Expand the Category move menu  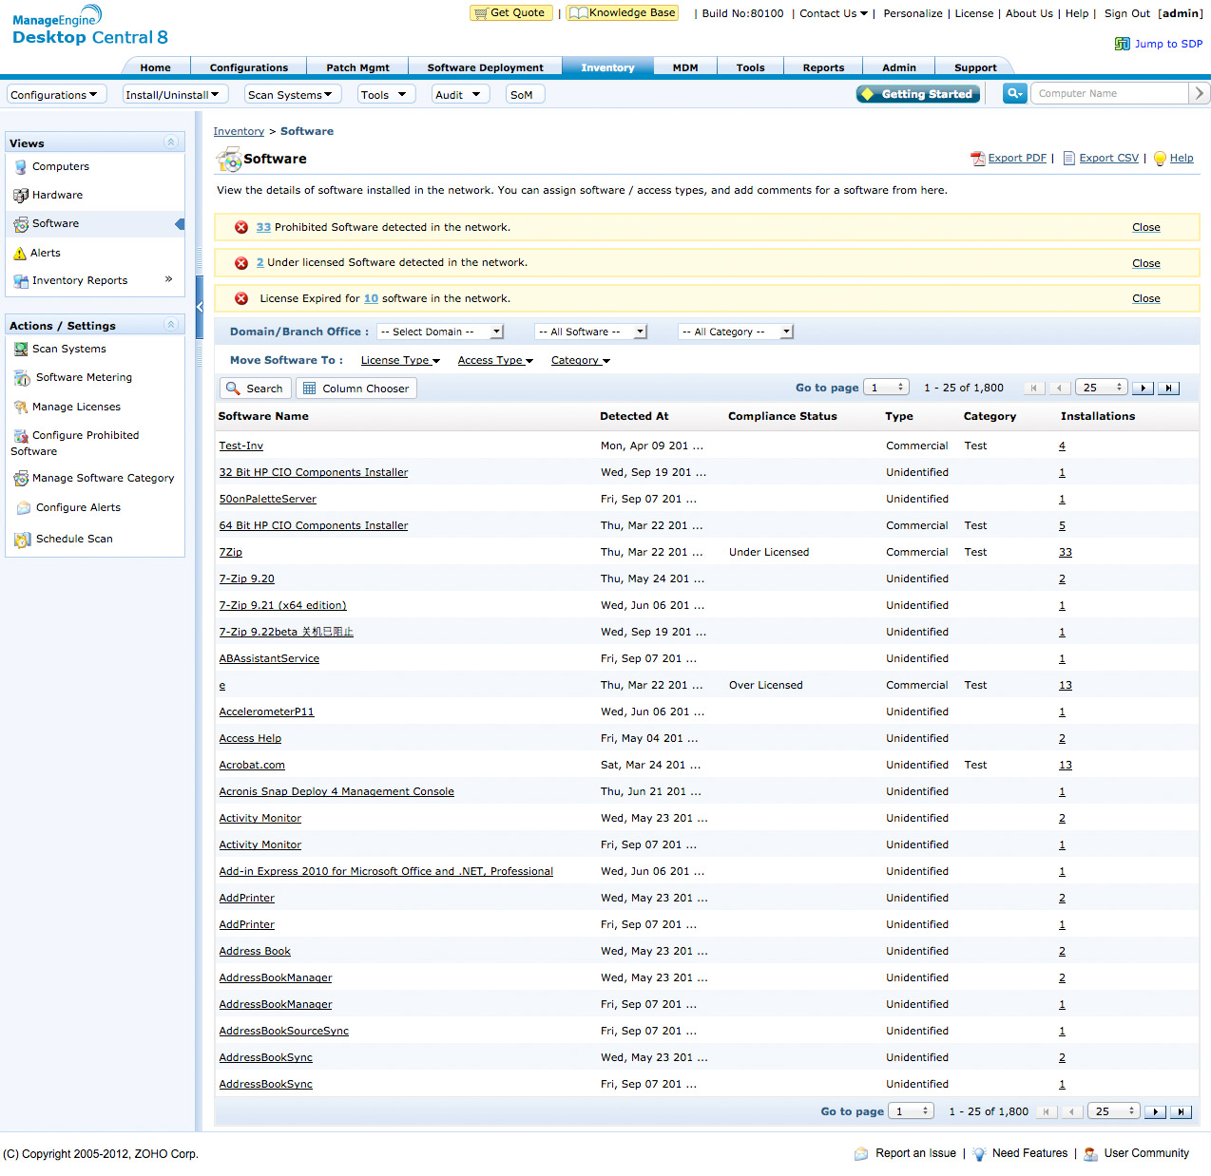(x=581, y=361)
